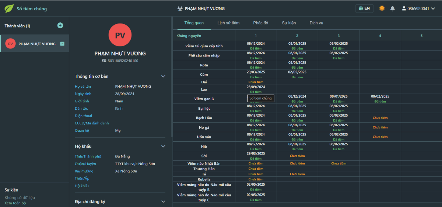
Task: Select the Tổng quan tab
Action: [194, 23]
